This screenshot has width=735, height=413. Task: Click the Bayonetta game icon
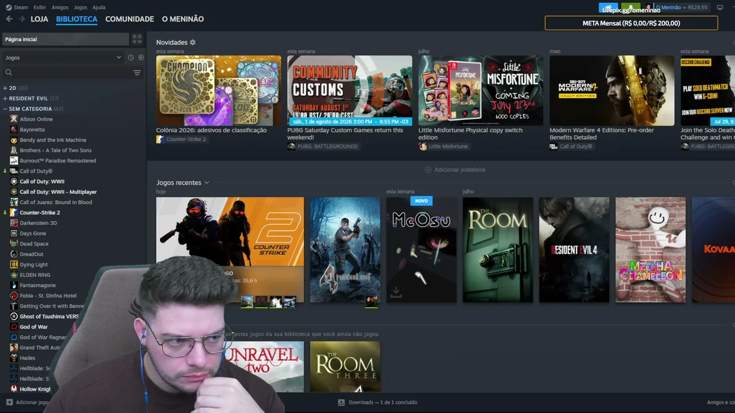point(14,130)
